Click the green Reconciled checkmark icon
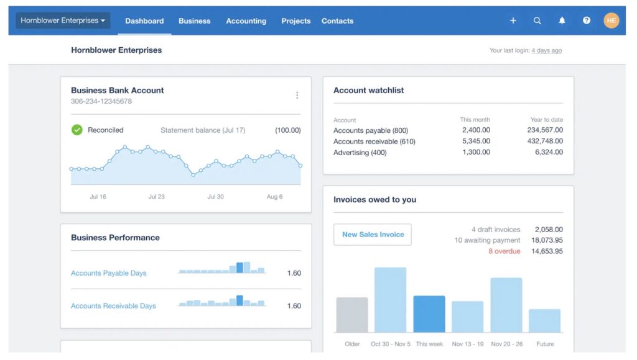 (x=77, y=130)
